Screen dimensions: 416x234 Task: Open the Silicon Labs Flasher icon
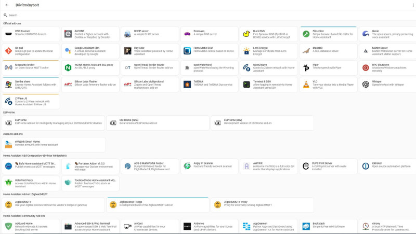[68, 85]
